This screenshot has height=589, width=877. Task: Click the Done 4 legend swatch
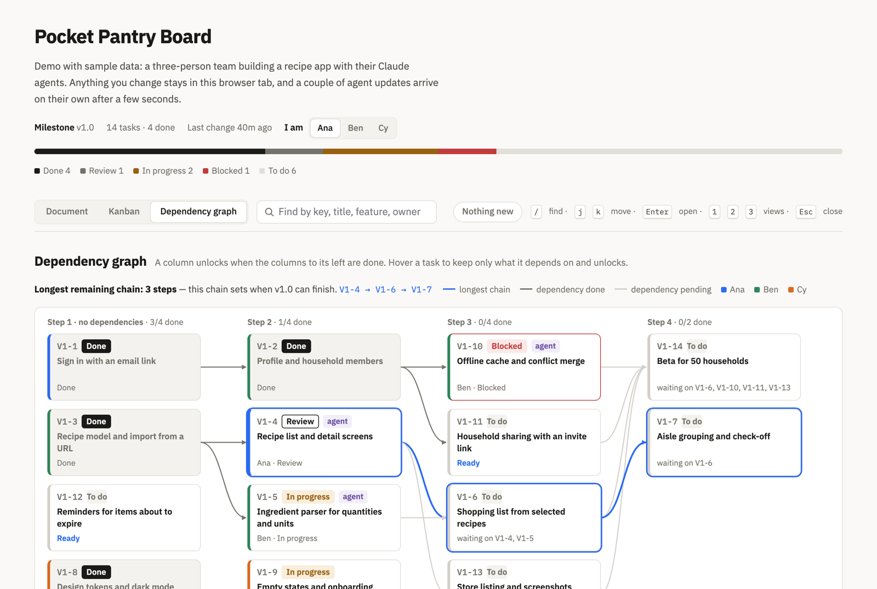[x=37, y=171]
